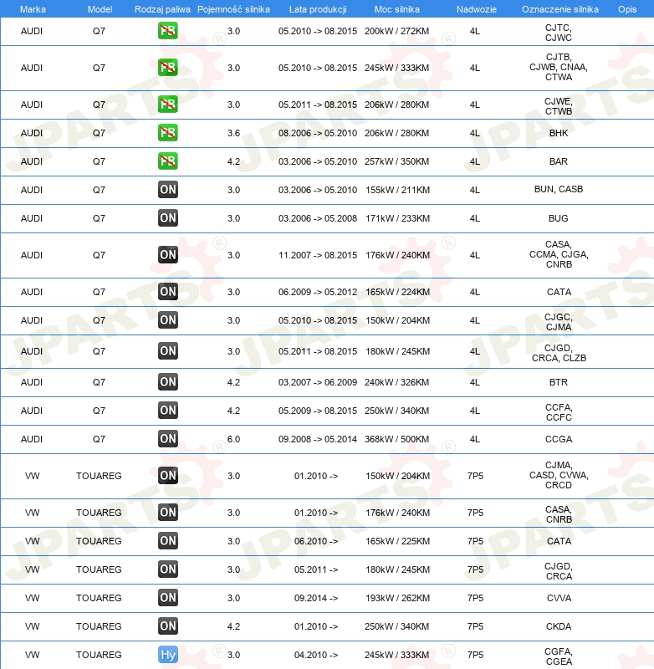Viewport: 654px width, 669px height.
Task: Click the ON diesel icon in the 6.0 CCGA row
Action: 168,439
